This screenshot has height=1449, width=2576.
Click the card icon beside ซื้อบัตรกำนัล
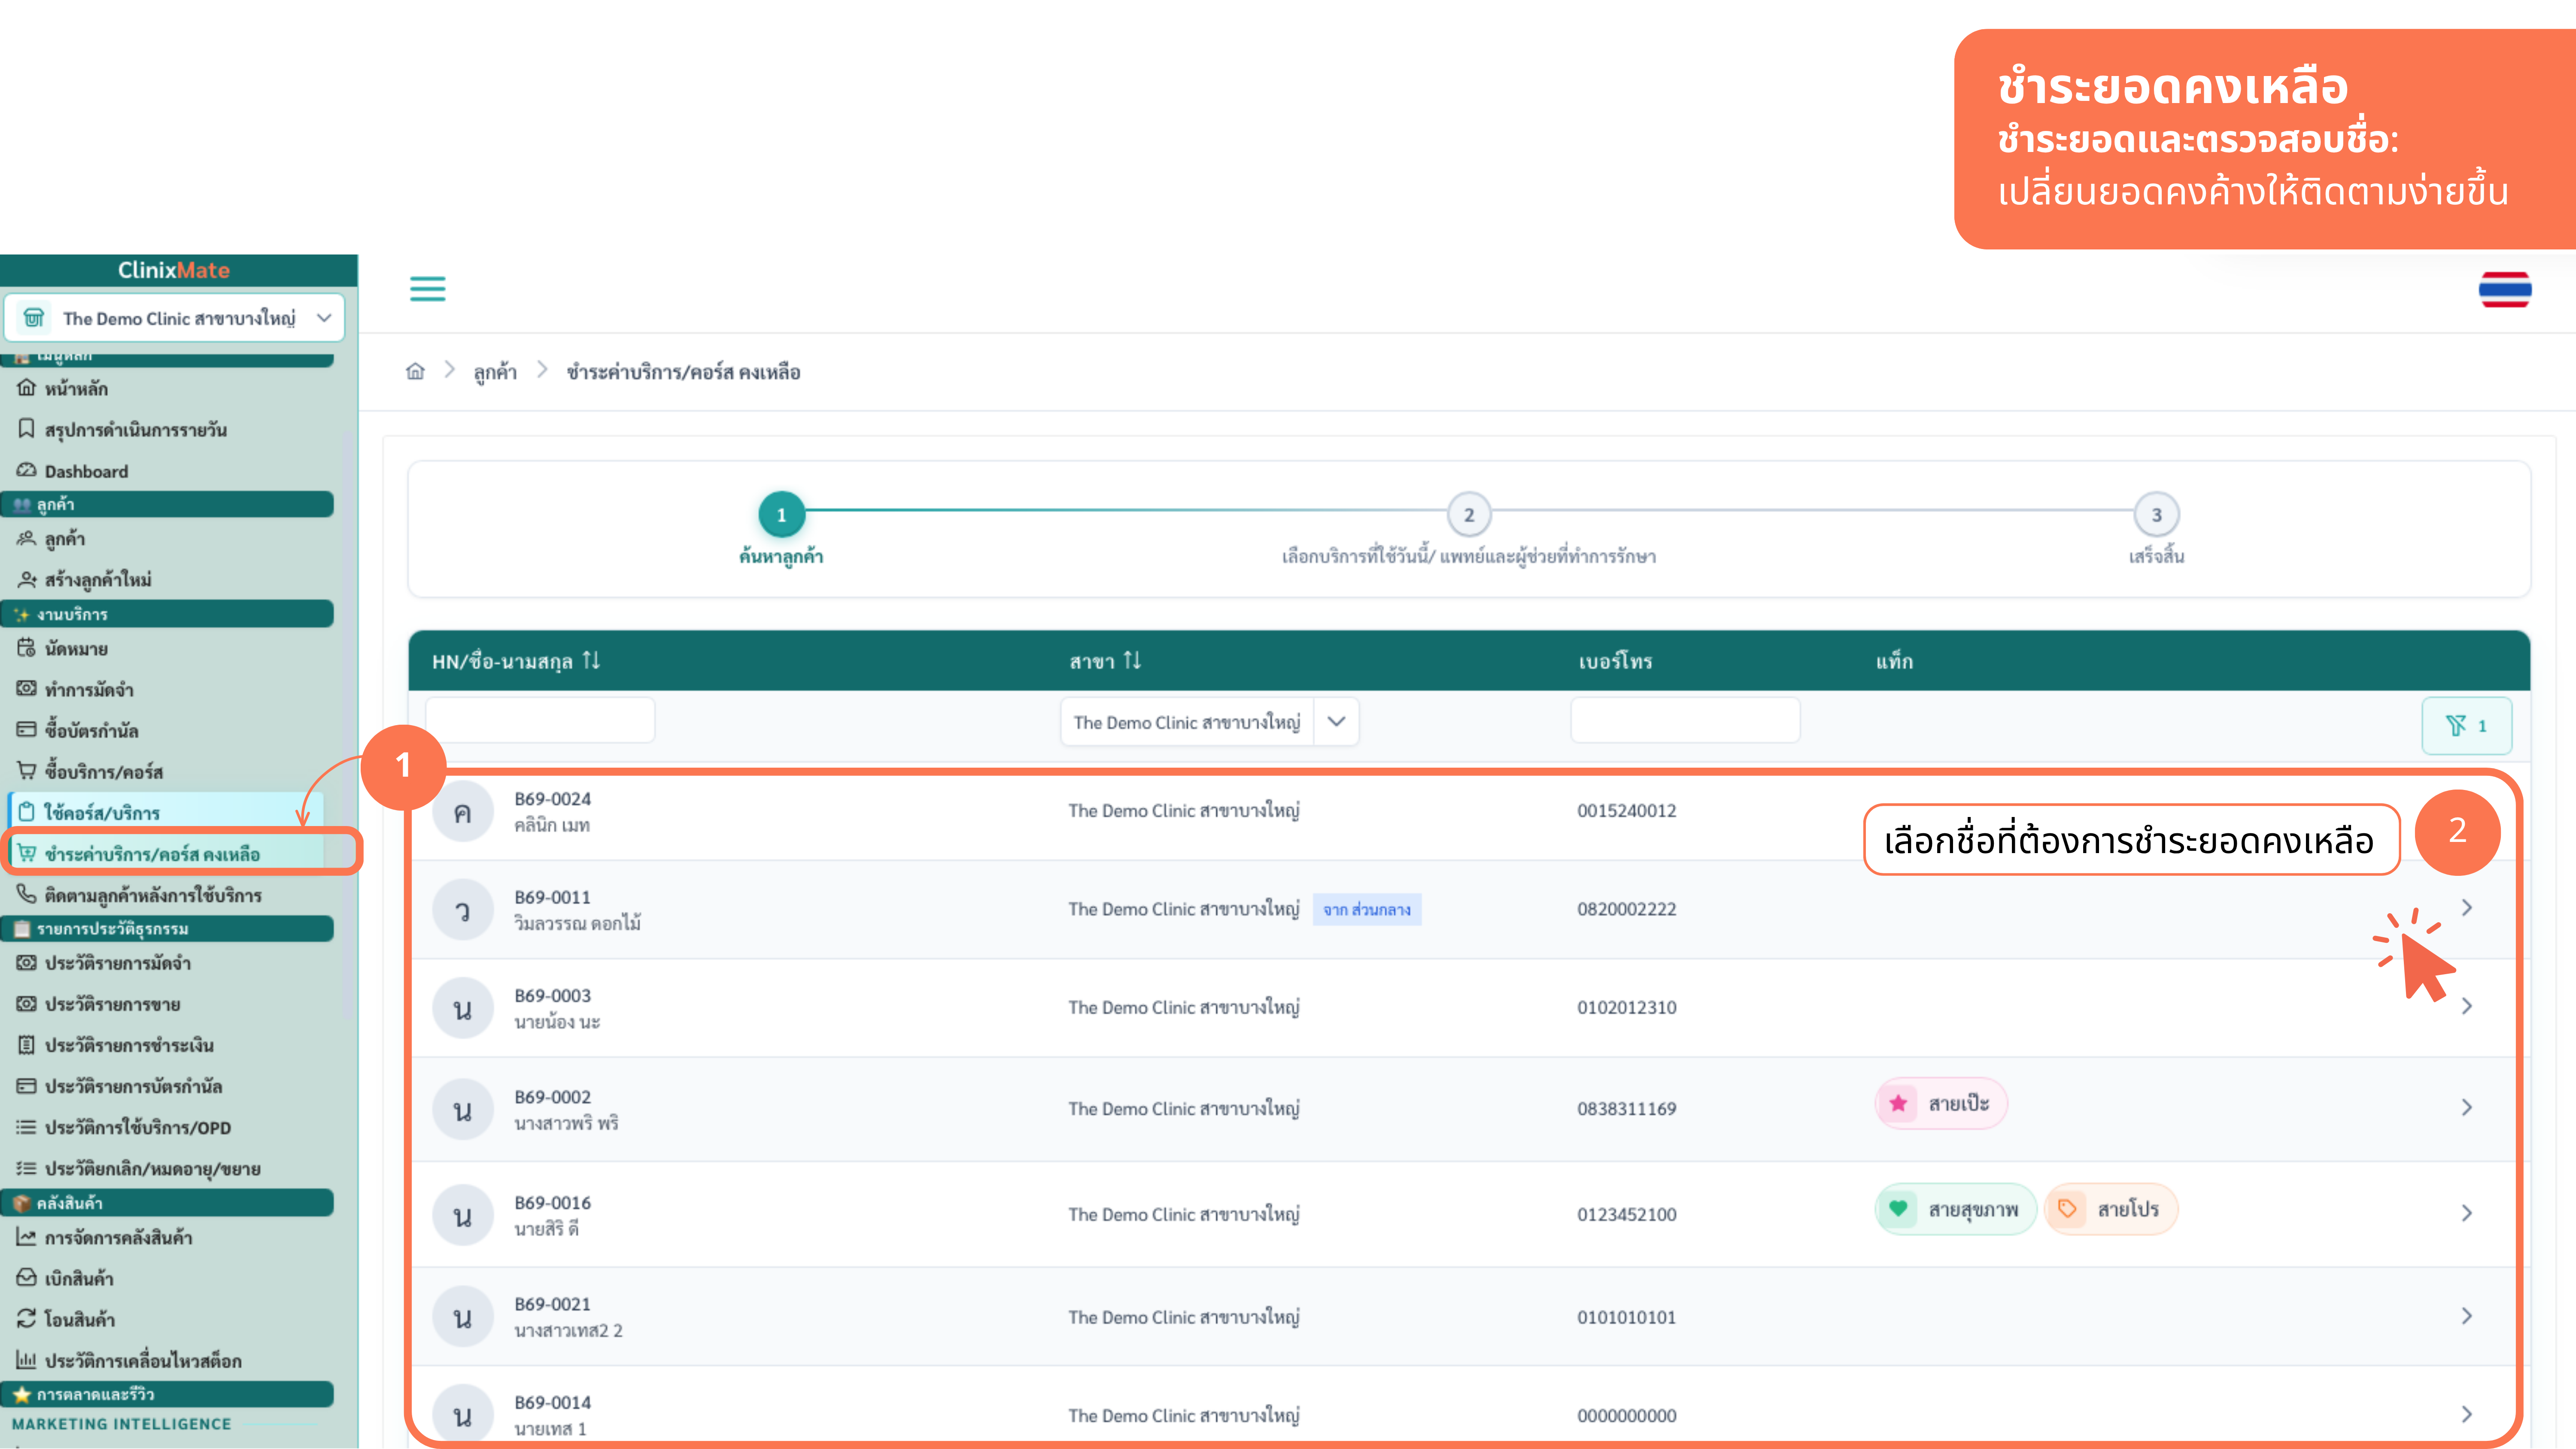26,730
